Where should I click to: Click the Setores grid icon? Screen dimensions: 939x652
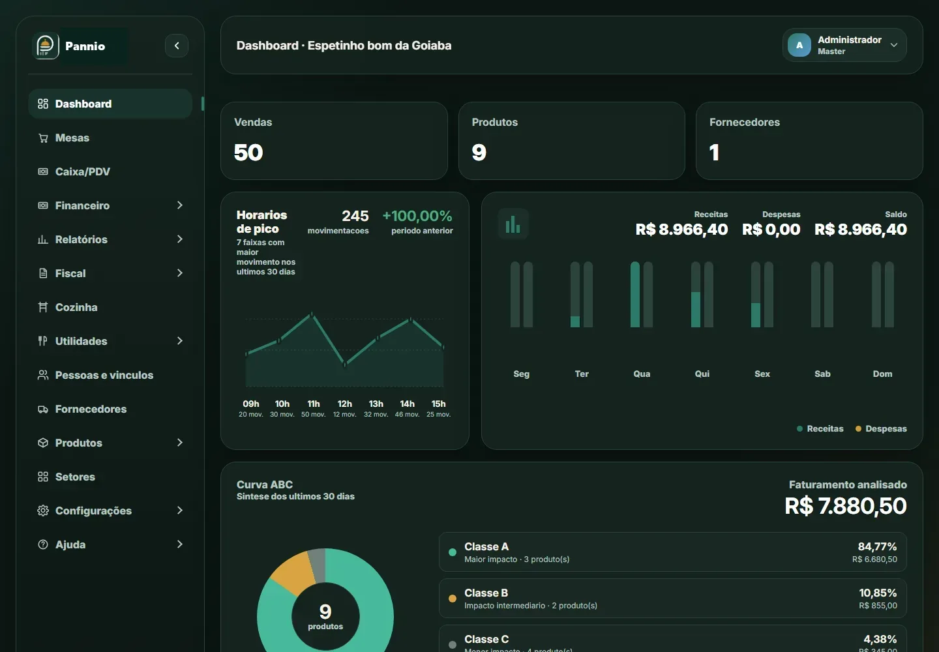coord(43,477)
